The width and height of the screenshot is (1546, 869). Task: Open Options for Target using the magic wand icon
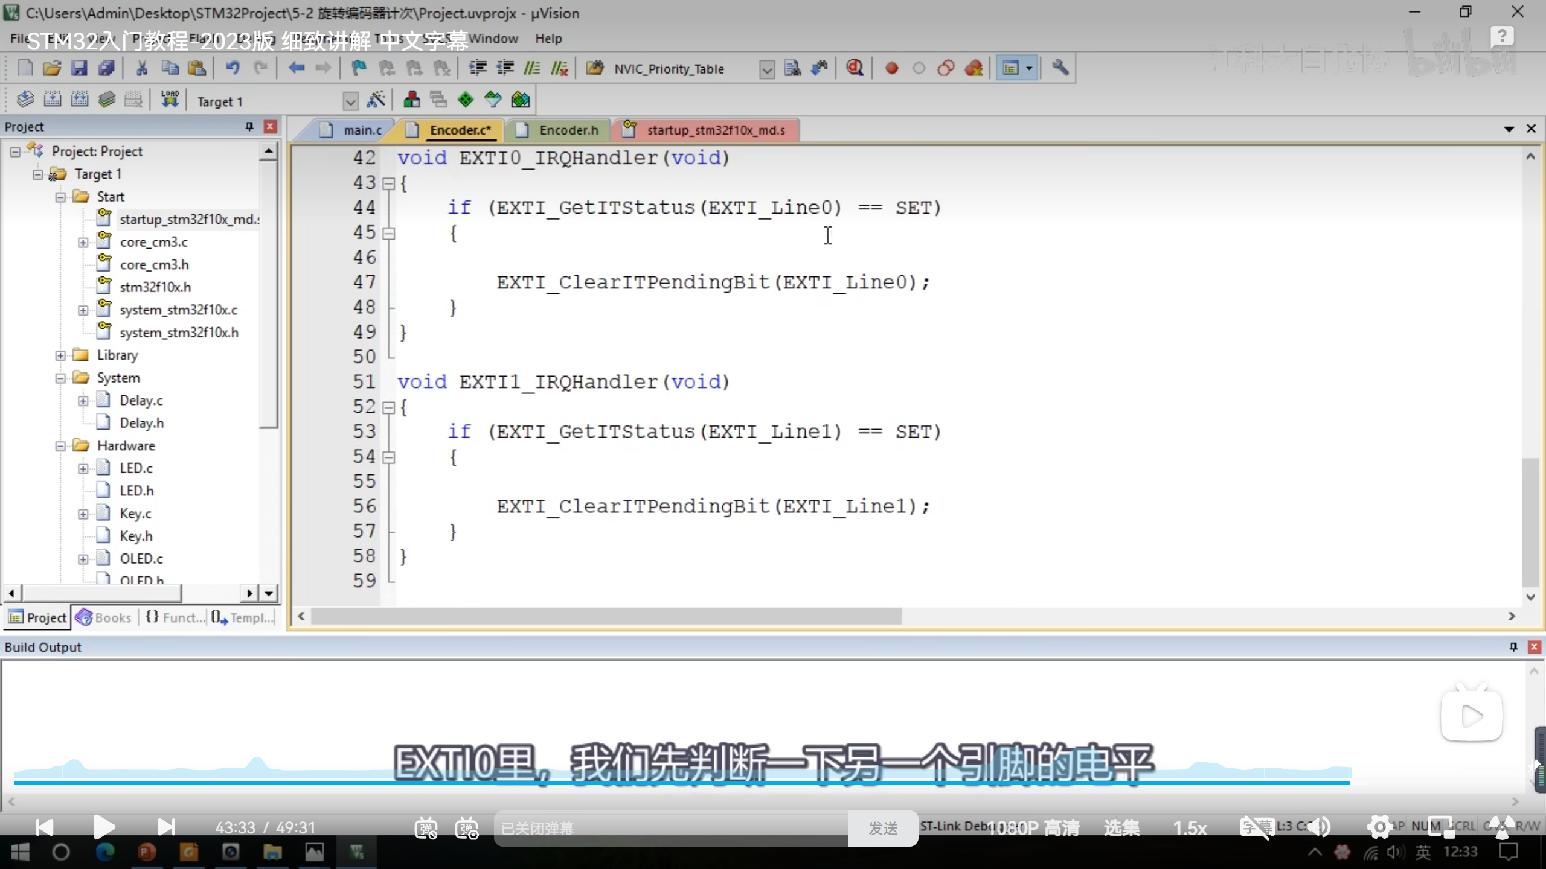coord(376,100)
